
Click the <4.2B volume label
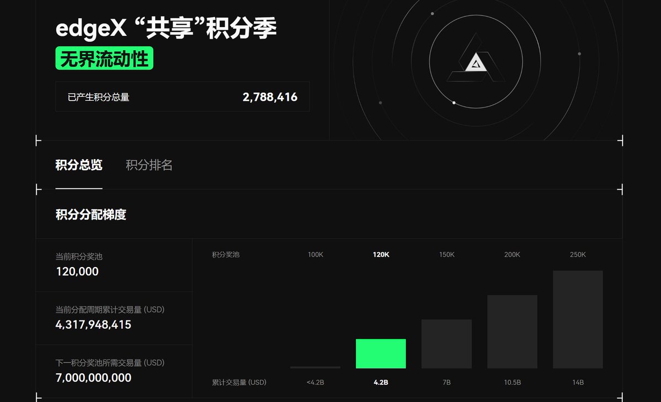pos(315,382)
